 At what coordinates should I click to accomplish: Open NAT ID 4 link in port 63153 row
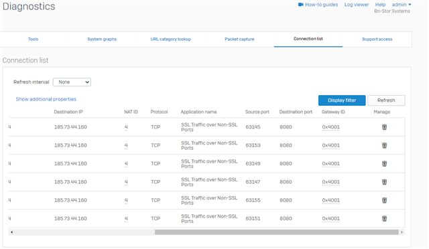tap(126, 145)
